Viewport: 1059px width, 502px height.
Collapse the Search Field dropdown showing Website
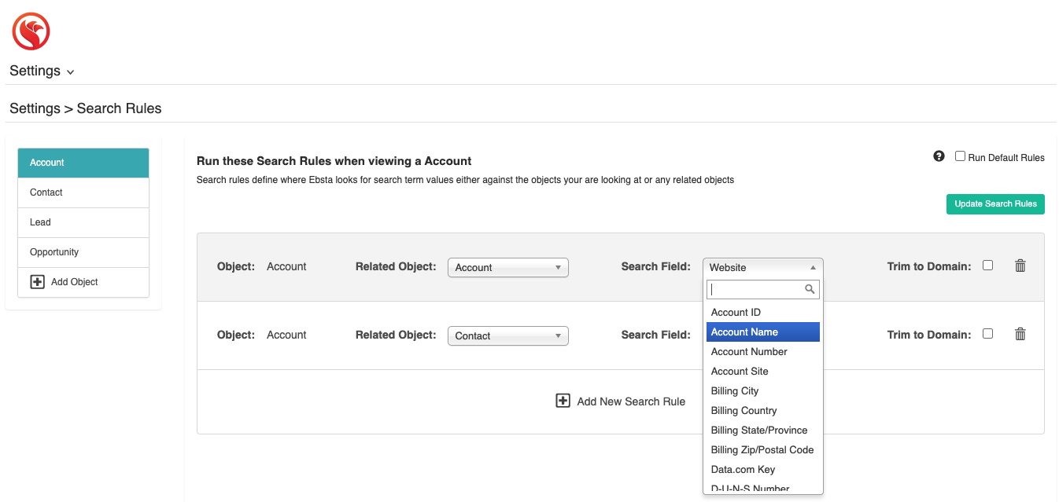coord(762,267)
